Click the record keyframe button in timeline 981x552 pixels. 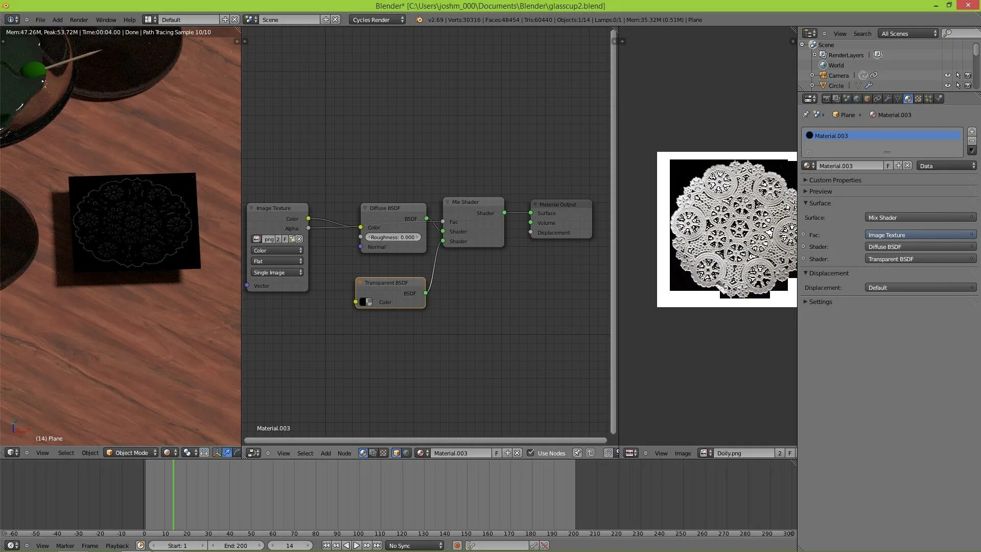click(457, 545)
